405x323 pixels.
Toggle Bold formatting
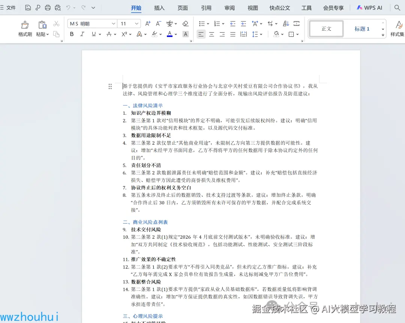tap(72, 34)
